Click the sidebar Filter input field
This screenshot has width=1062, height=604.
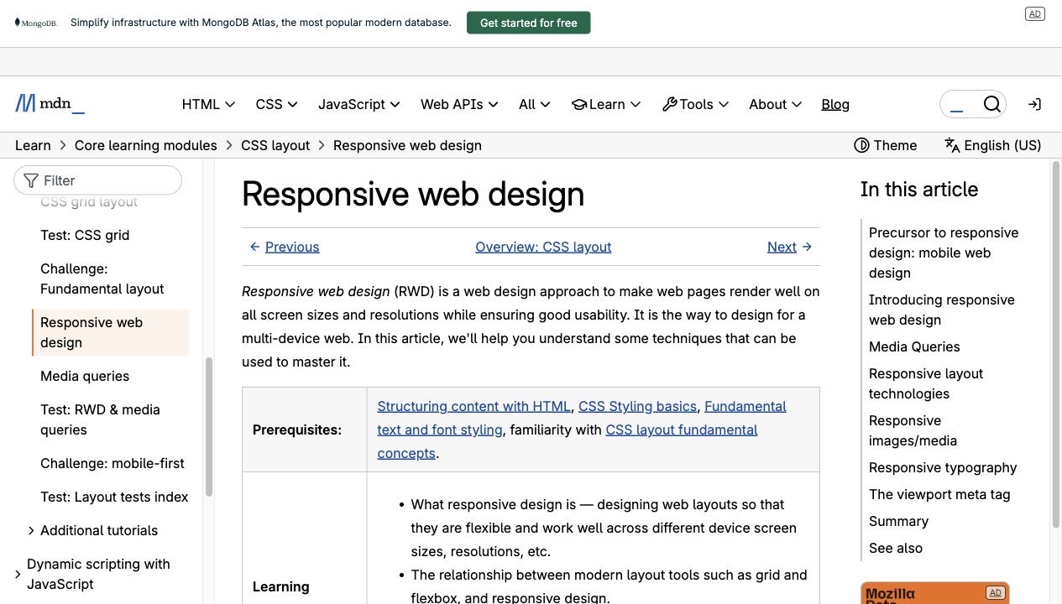pyautogui.click(x=97, y=180)
